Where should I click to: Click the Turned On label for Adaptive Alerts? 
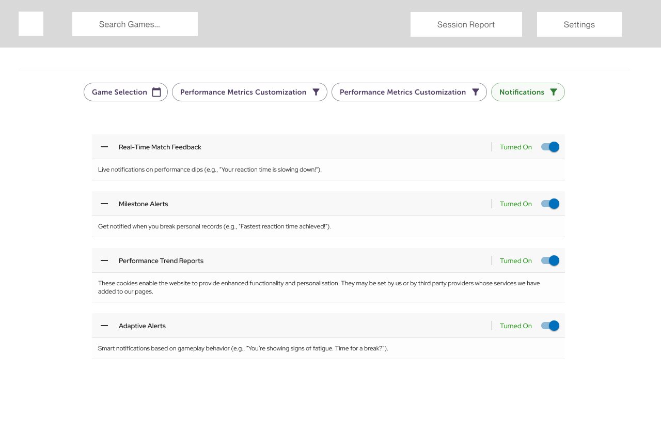(515, 326)
